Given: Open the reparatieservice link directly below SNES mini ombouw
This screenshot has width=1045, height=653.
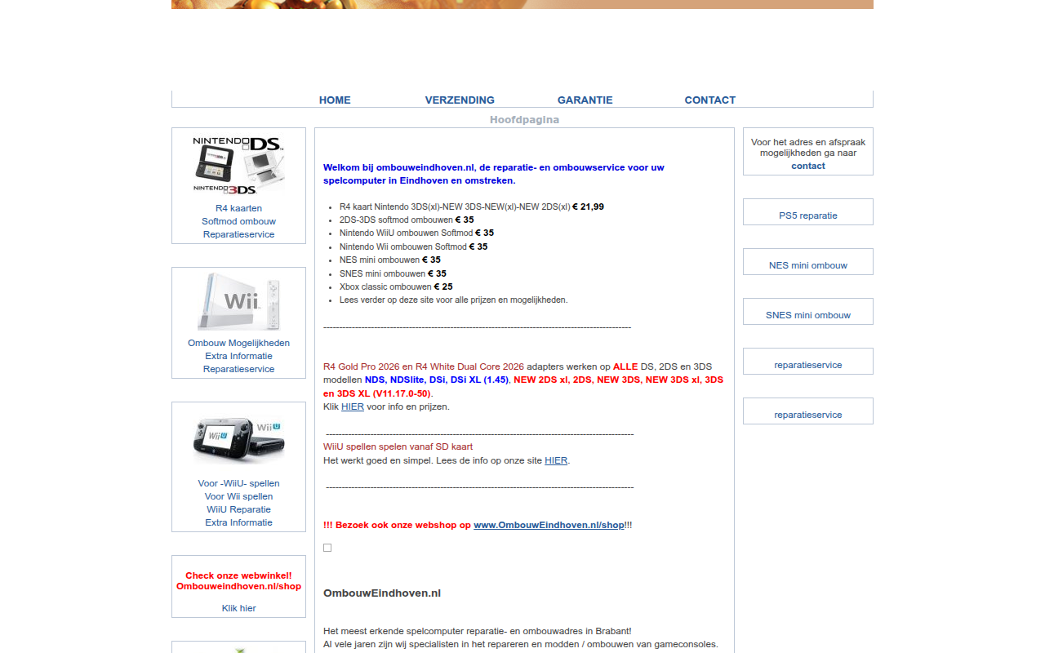Looking at the screenshot, I should click(808, 365).
